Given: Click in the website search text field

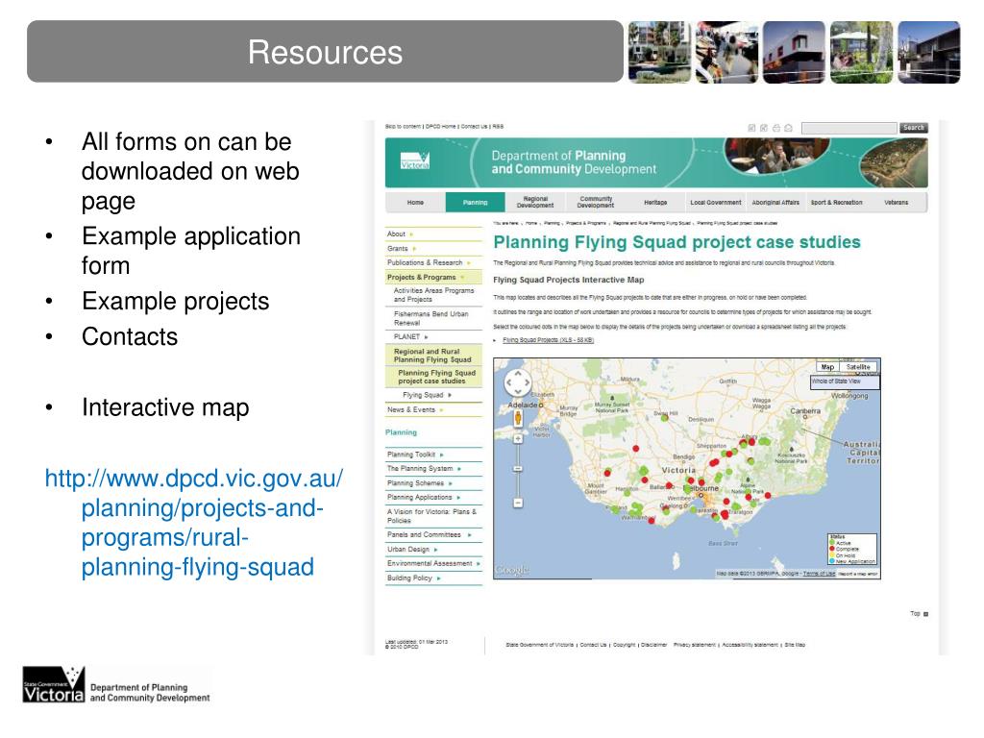Looking at the screenshot, I should [849, 128].
